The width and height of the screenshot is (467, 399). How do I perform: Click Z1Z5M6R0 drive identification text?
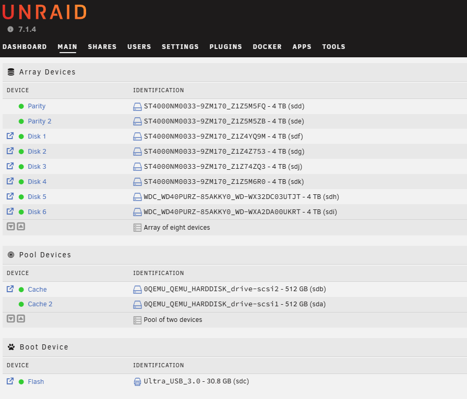pyautogui.click(x=224, y=182)
